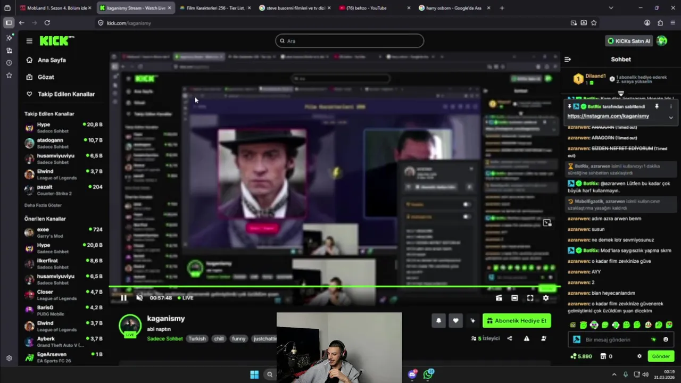Image resolution: width=681 pixels, height=383 pixels.
Task: Click Abonelik Hediye Et button
Action: click(517, 321)
